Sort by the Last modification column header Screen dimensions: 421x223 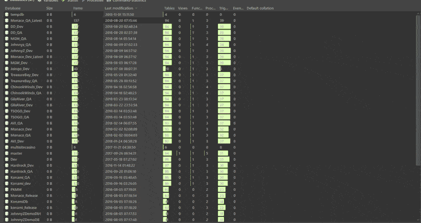pos(119,8)
